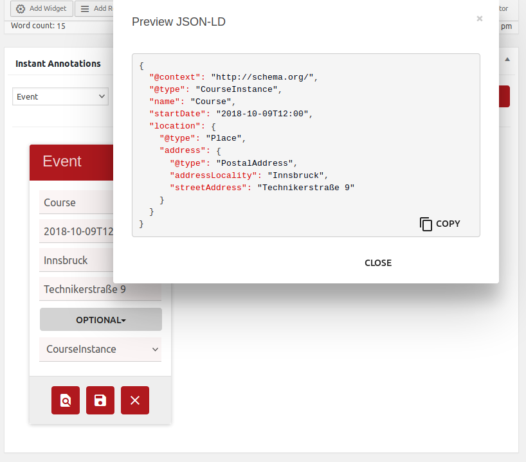Click the "@context" key in JSON
The image size is (526, 462).
[175, 77]
